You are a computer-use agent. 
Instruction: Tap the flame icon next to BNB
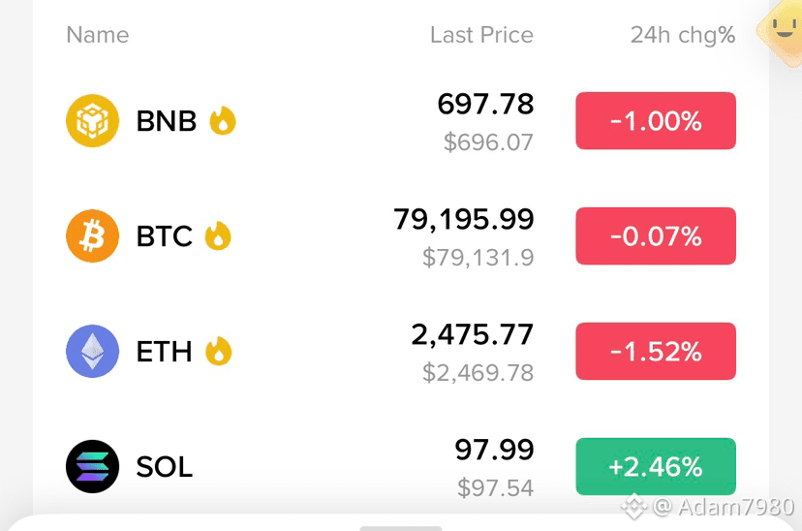click(x=223, y=121)
